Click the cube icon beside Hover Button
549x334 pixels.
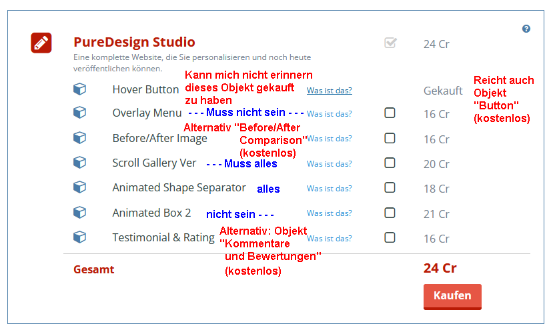tap(80, 89)
